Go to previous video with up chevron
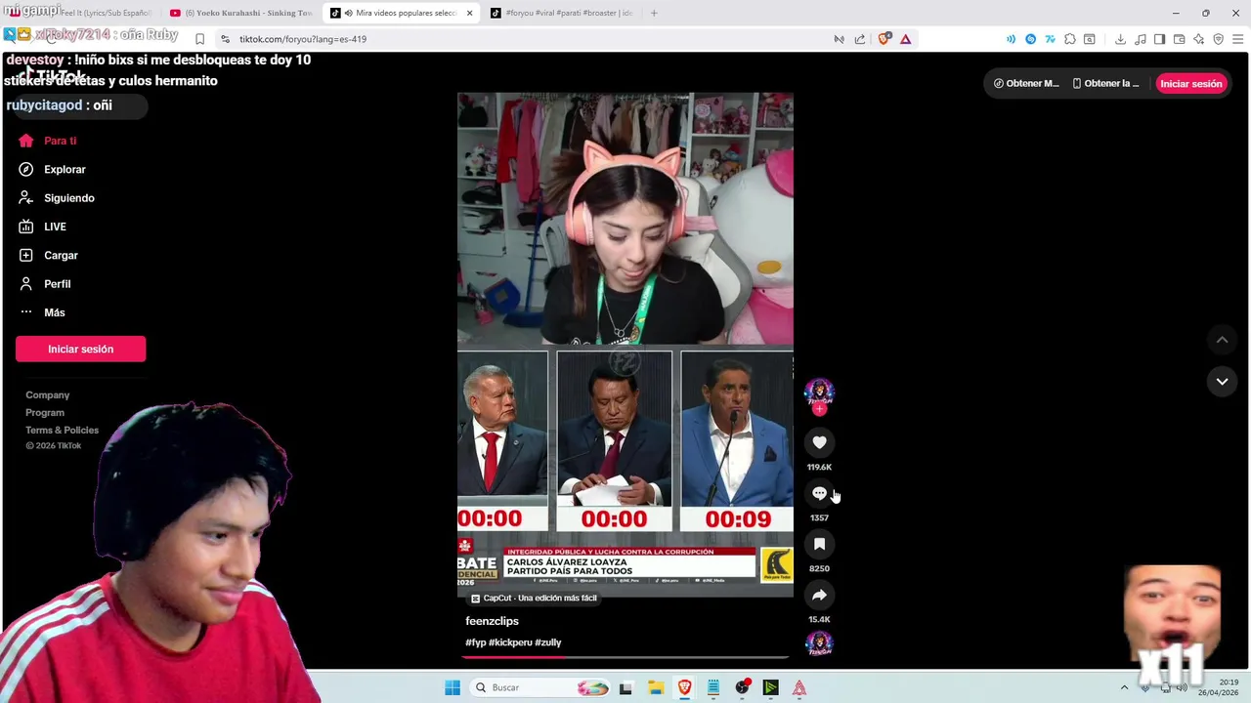1251x703 pixels. coord(1222,340)
